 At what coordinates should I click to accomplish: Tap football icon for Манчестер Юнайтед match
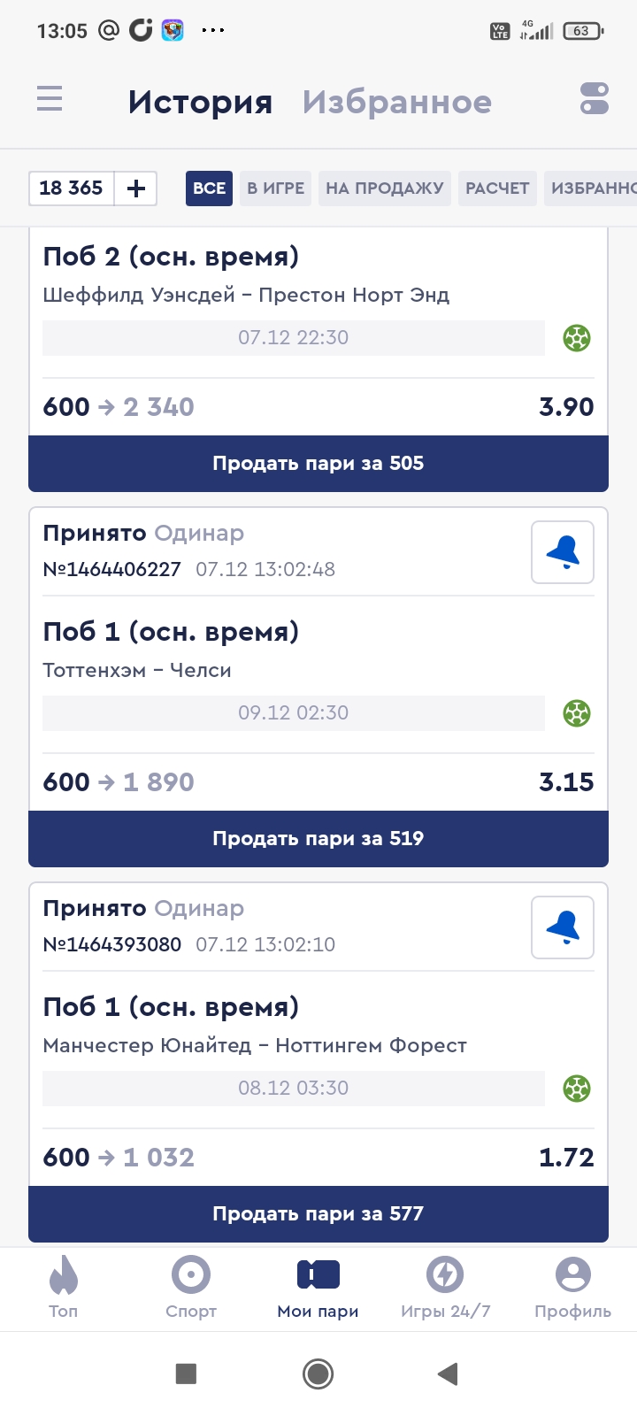coord(577,1089)
